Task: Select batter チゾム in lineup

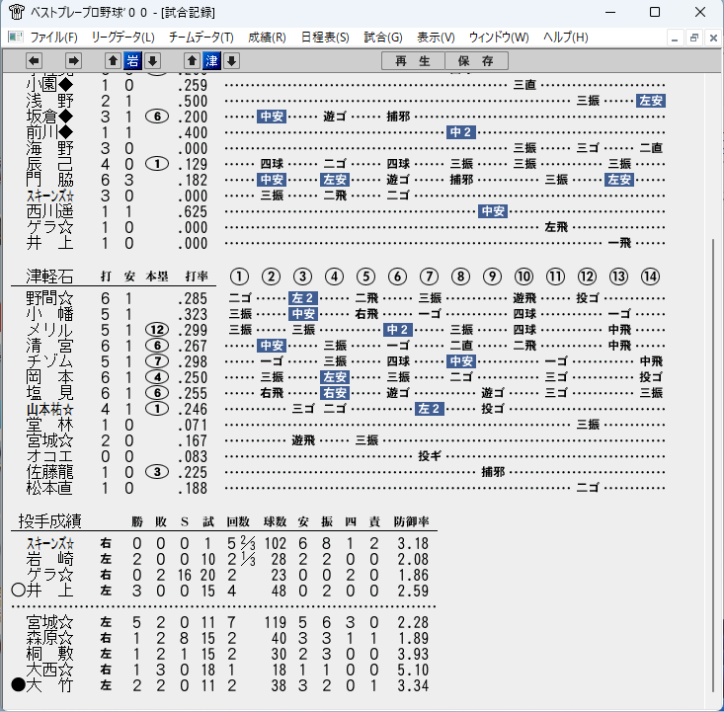Action: coord(49,361)
